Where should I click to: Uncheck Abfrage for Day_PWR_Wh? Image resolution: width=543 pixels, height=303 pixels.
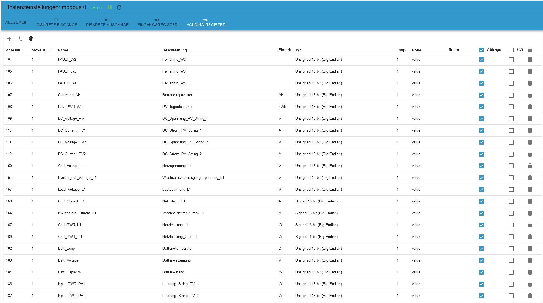pos(481,107)
